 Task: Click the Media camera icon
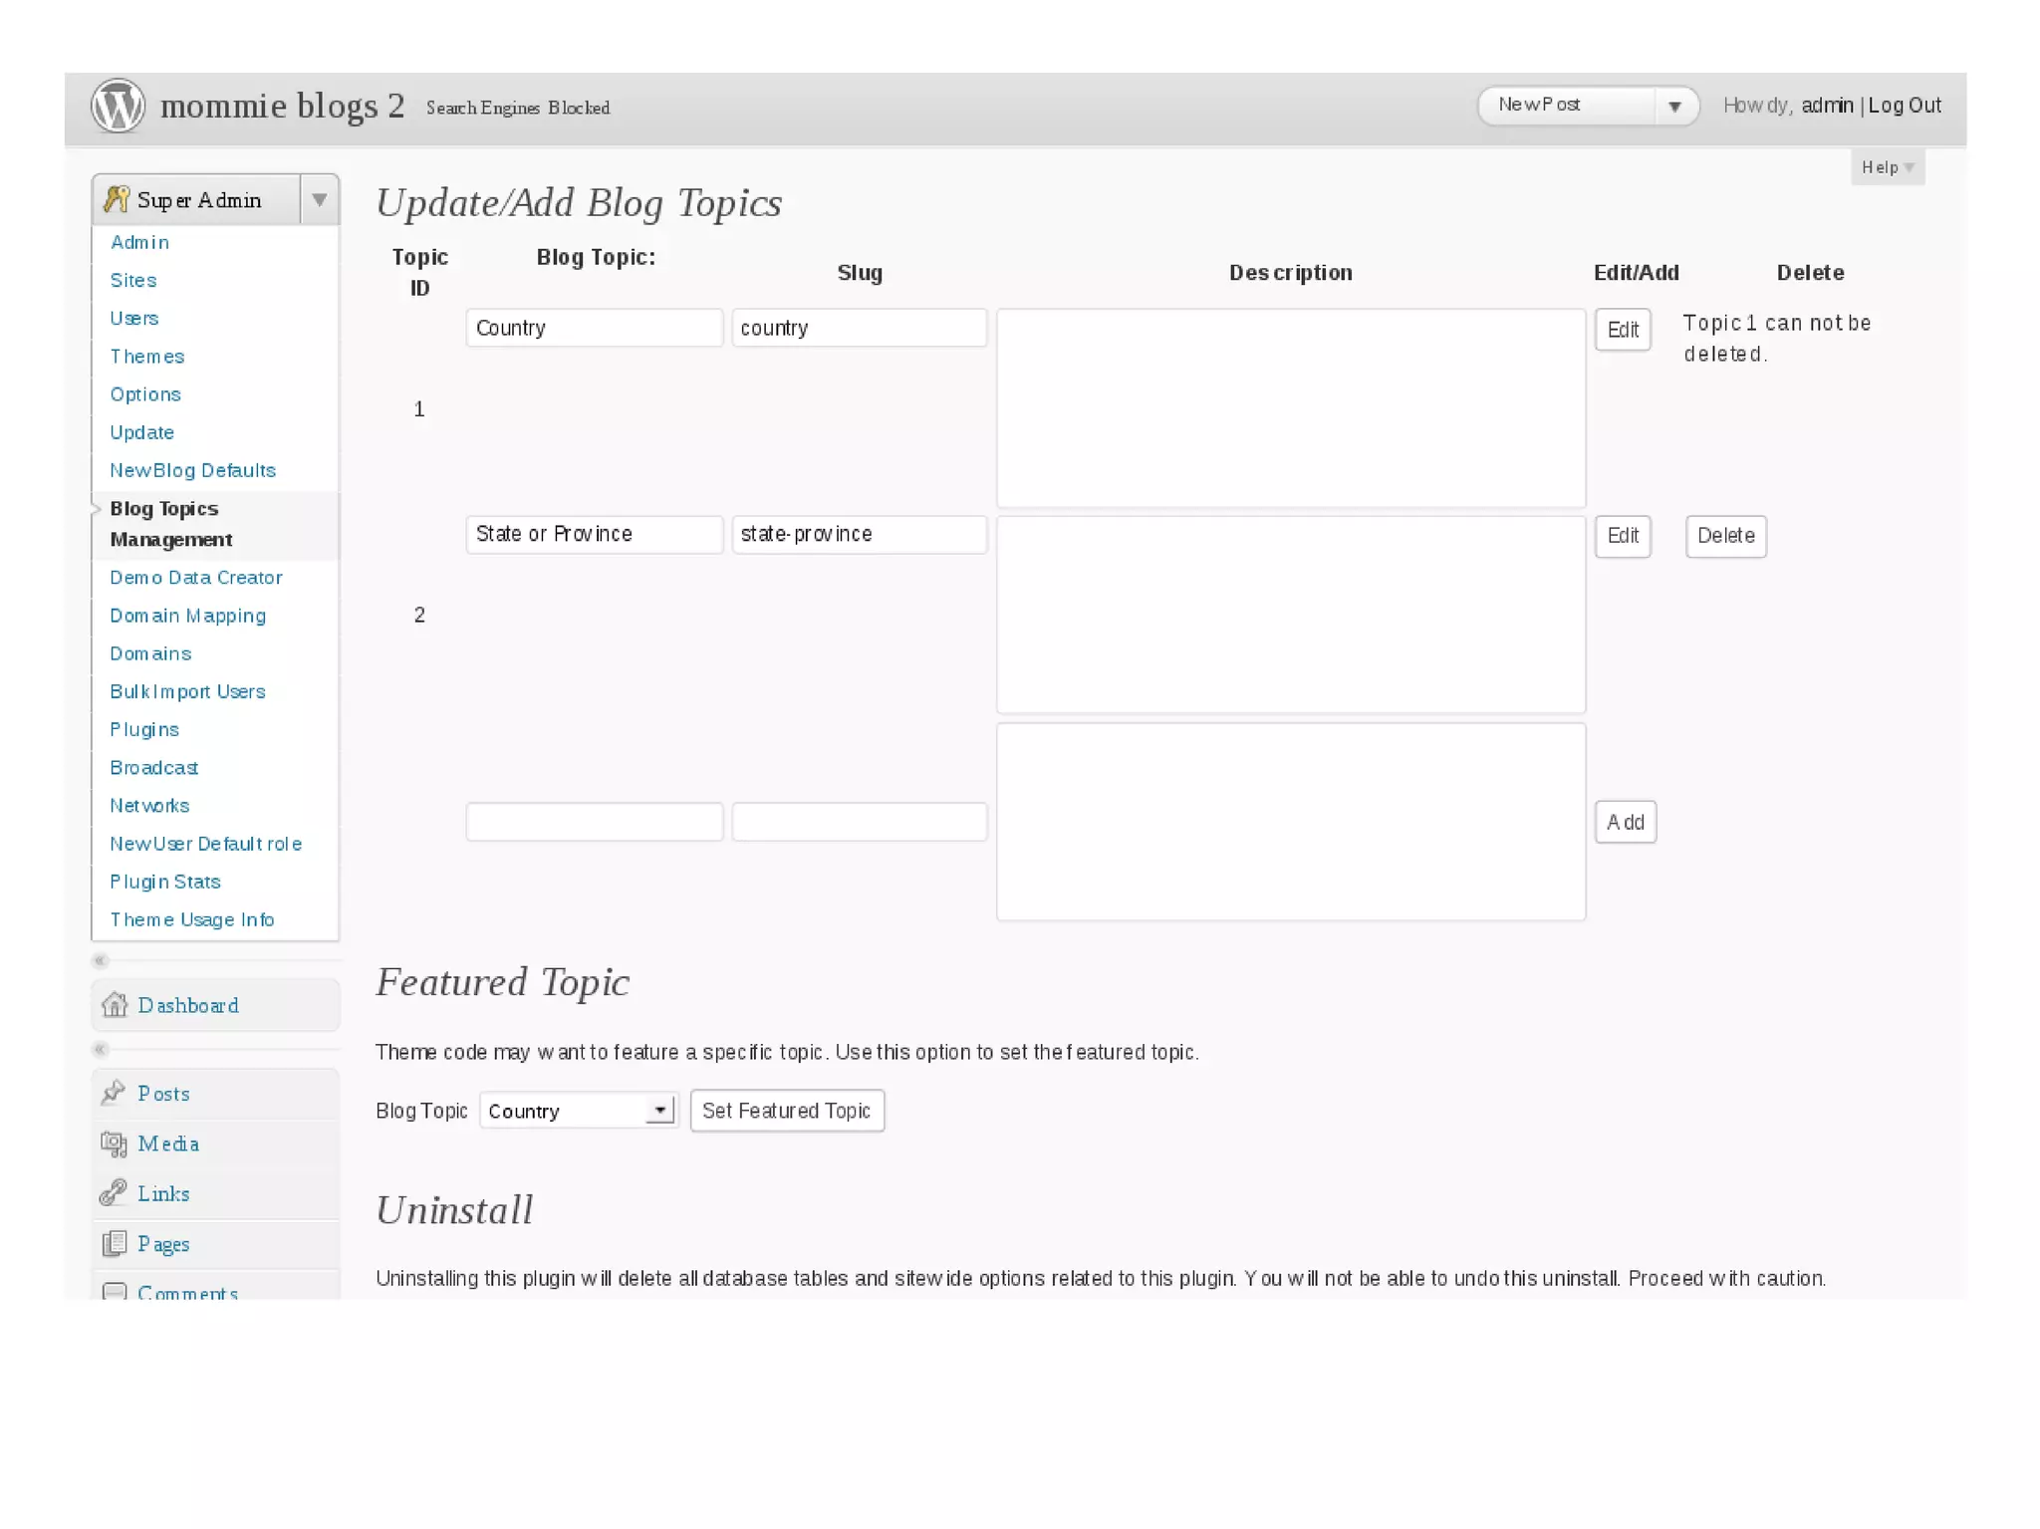[x=115, y=1144]
